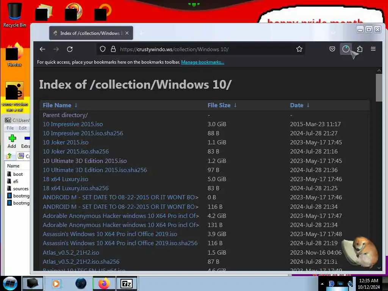
Task: Click the Firefox taskbar button
Action: click(x=104, y=283)
